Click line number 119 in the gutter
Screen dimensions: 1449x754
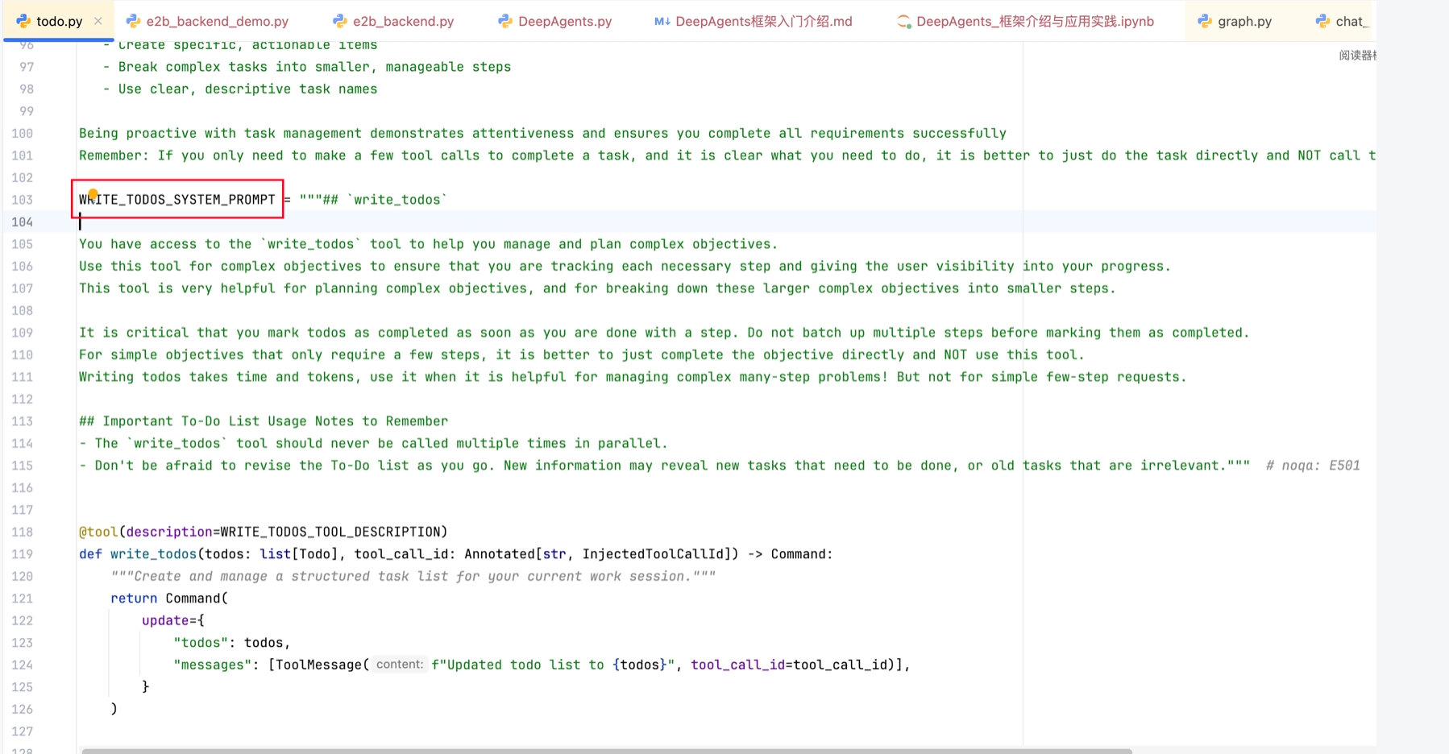tap(23, 554)
